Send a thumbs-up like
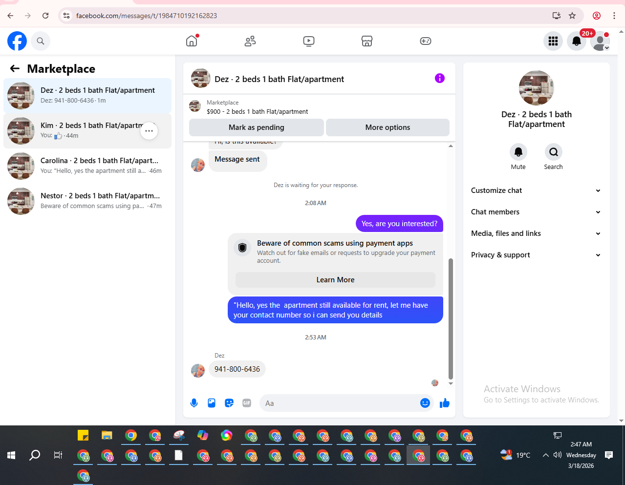 click(445, 403)
